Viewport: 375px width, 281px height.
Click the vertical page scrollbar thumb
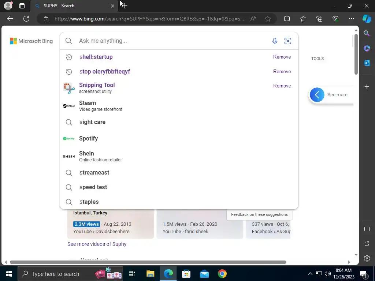pos(356,54)
